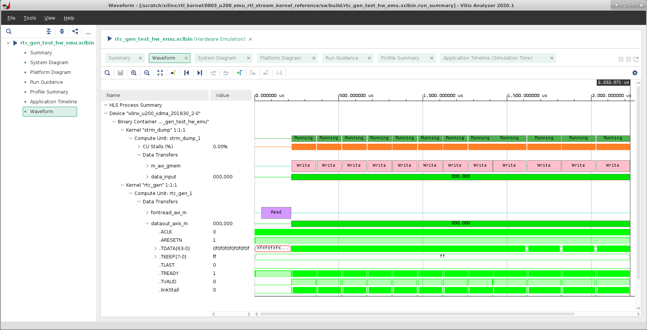Click the search icon in the waveform toolbar

coord(107,73)
